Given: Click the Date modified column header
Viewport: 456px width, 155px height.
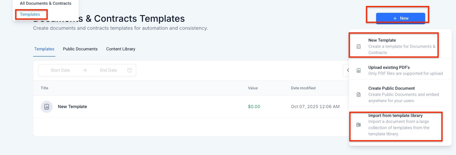Looking at the screenshot, I should coord(303,88).
